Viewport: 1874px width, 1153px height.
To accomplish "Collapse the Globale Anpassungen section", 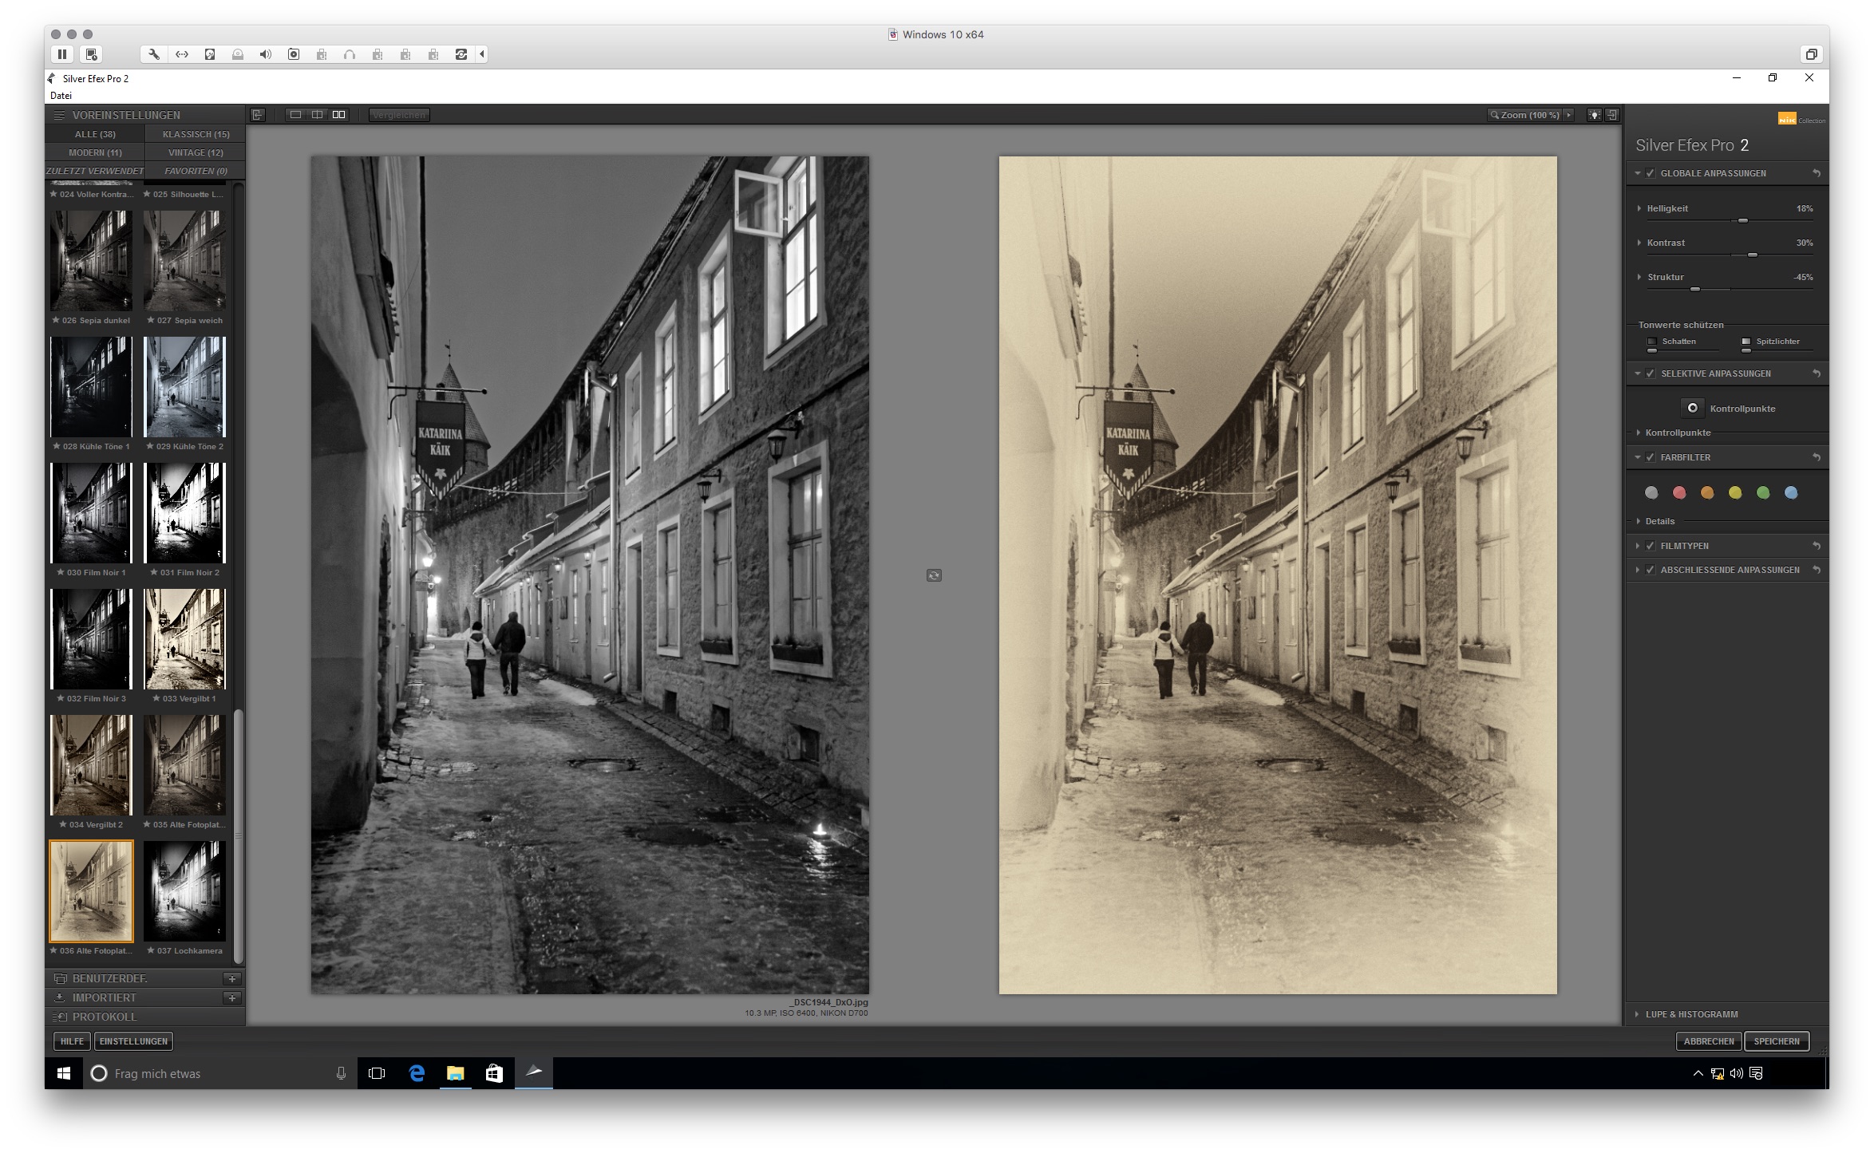I will (x=1638, y=173).
